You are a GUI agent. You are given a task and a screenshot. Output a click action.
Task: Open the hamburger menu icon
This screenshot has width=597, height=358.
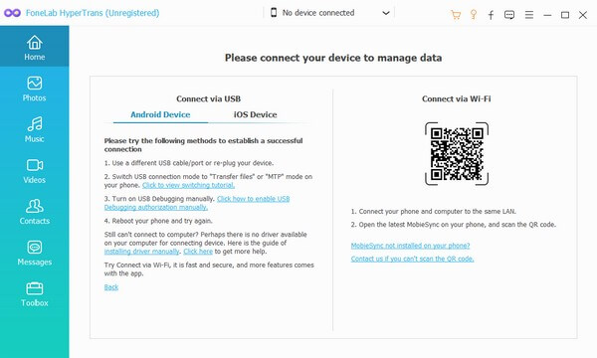(529, 15)
